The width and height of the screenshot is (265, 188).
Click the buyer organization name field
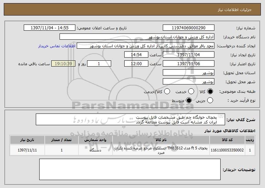coord(137,37)
